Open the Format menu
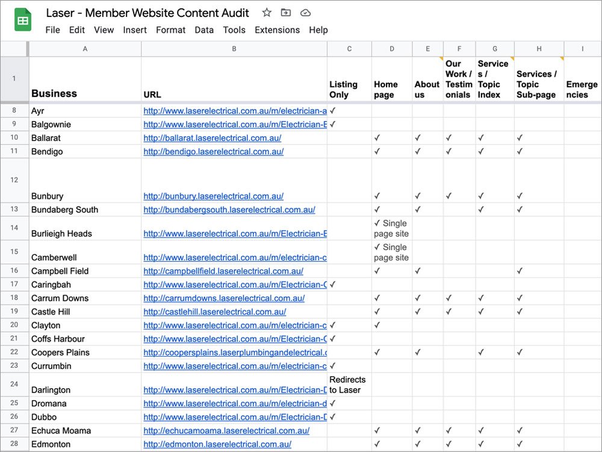602x452 pixels. 170,30
